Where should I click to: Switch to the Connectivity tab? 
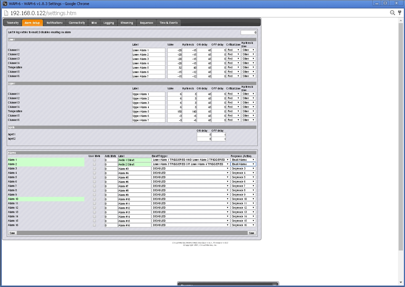coord(77,22)
